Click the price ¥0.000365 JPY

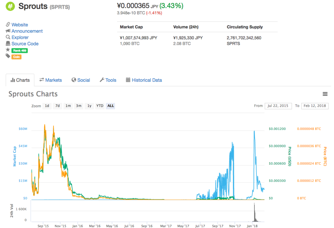pos(137,6)
